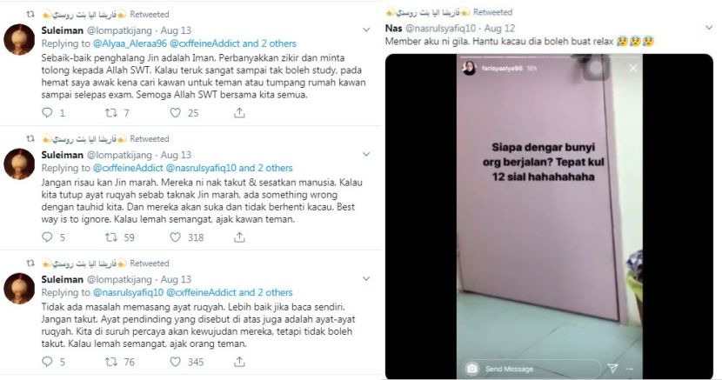Share the first Suleiman tweet

click(x=239, y=112)
